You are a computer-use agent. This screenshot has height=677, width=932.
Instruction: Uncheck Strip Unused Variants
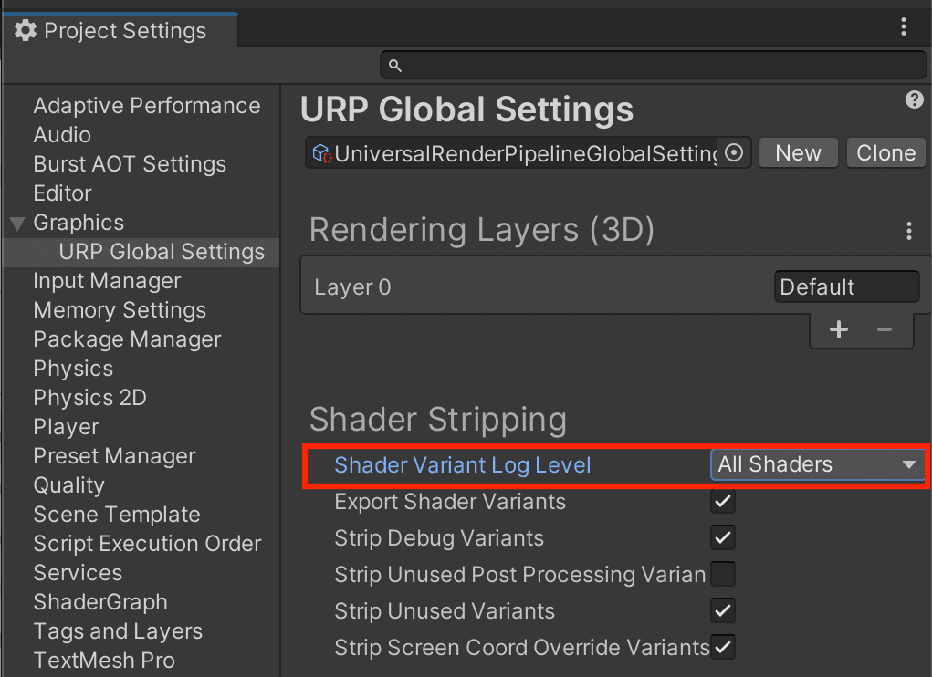(723, 611)
